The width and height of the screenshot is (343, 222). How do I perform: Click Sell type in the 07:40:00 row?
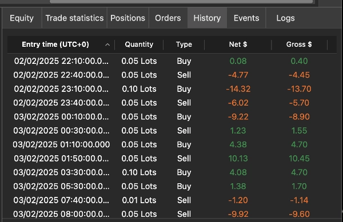[x=184, y=200]
